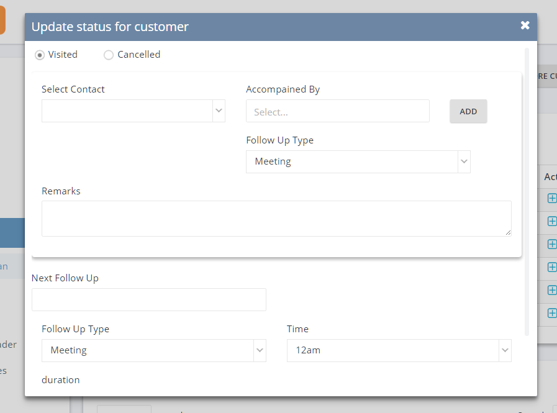557x413 pixels.
Task: Click the "Remarks" label
Action: (x=61, y=191)
